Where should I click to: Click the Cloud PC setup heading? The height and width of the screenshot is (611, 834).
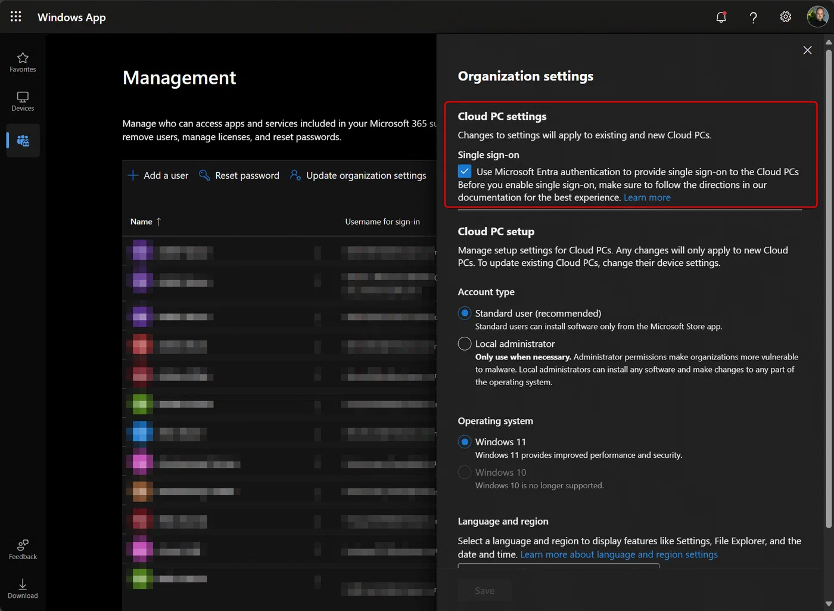click(x=496, y=232)
